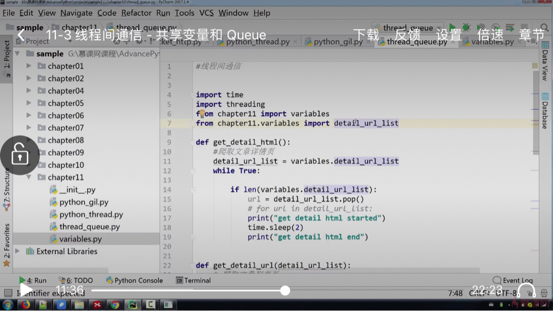Open Firefox from the taskbar

(x=25, y=305)
